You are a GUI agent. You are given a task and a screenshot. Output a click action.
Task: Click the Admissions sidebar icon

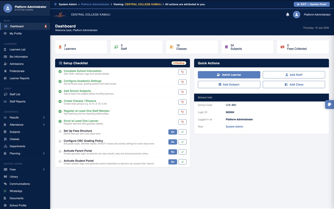tap(5, 64)
